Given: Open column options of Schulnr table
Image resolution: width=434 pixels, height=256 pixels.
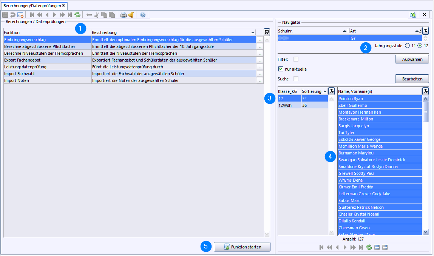Looking at the screenshot, I should pos(425,31).
